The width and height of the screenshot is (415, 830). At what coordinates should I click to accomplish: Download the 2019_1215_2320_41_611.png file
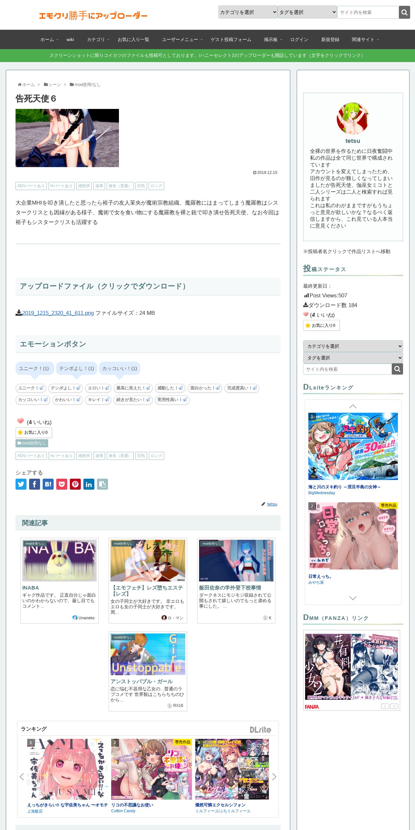(58, 313)
